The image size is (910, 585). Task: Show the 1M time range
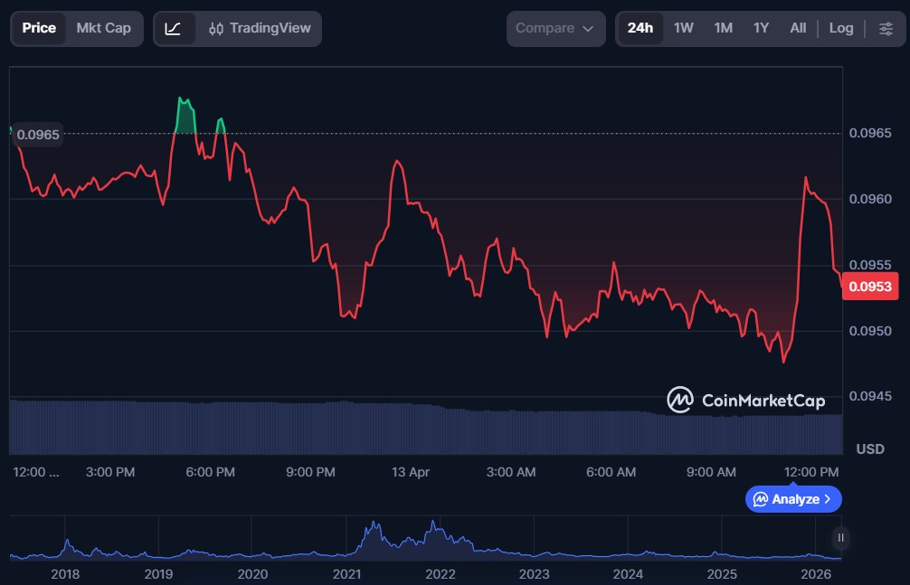pos(723,28)
